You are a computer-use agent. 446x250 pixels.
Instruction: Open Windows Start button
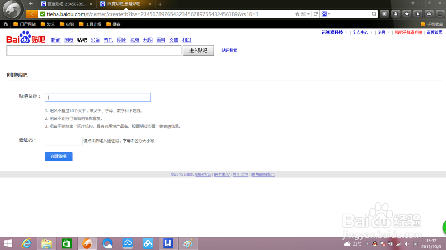[x=8, y=243]
